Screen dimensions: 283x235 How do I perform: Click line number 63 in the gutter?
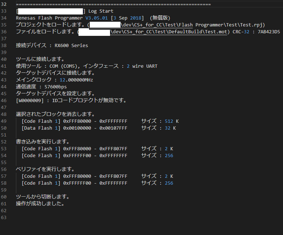point(4,218)
